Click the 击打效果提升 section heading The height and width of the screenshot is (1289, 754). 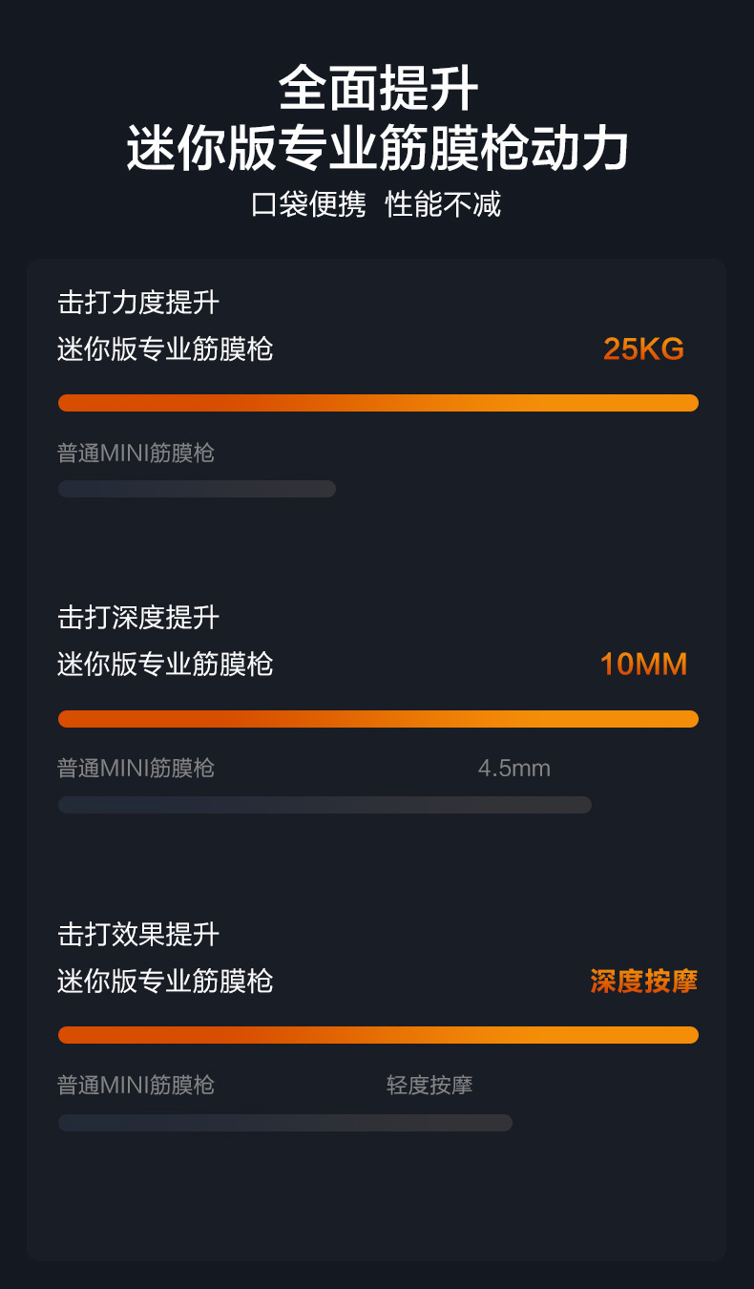pos(138,934)
